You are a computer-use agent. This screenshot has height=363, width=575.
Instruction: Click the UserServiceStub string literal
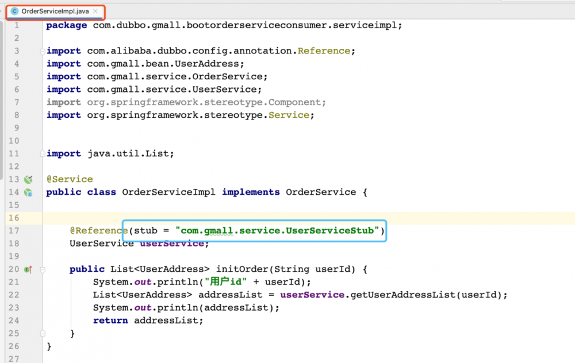[x=277, y=231]
